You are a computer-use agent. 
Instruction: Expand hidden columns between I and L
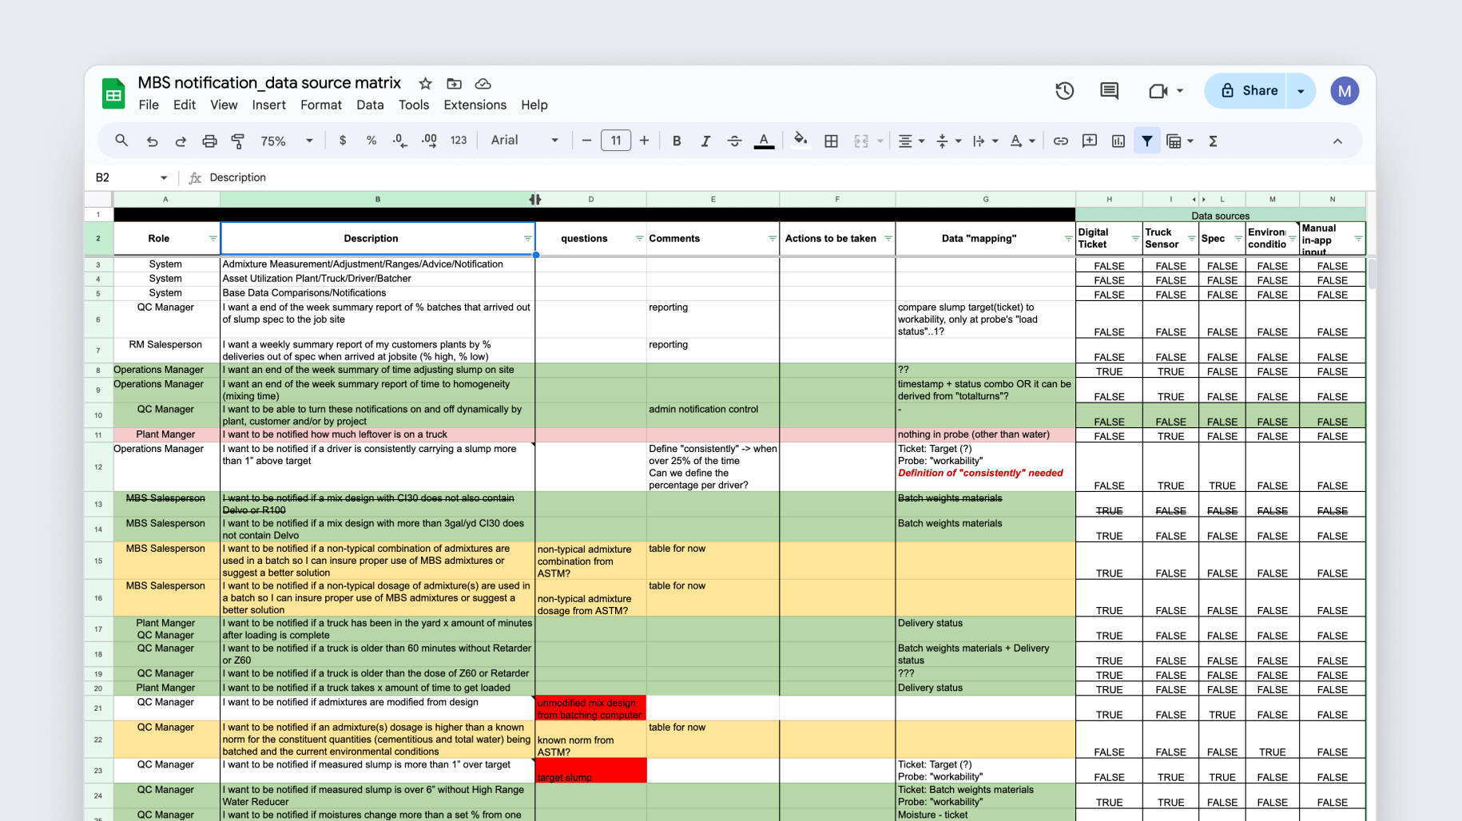pyautogui.click(x=1199, y=199)
